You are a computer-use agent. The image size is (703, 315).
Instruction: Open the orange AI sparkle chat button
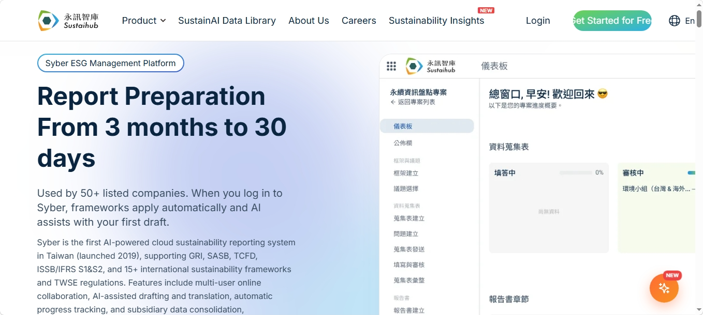pos(664,288)
